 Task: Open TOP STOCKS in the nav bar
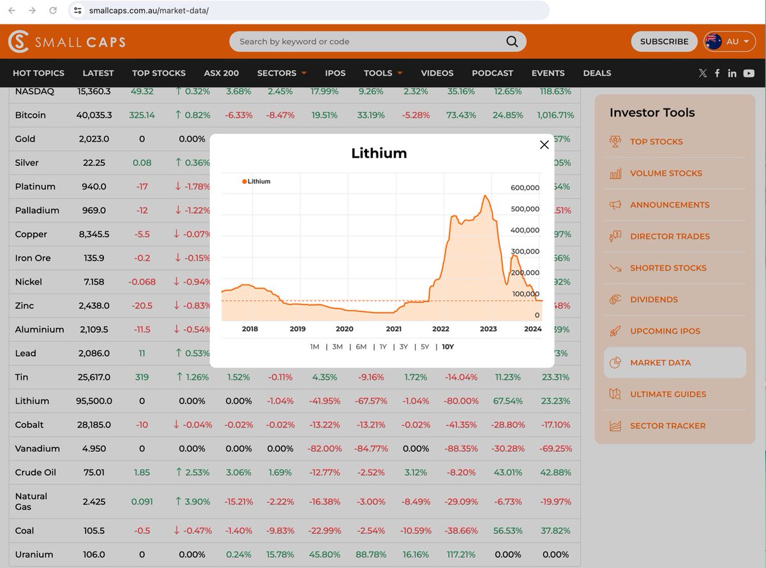tap(159, 73)
